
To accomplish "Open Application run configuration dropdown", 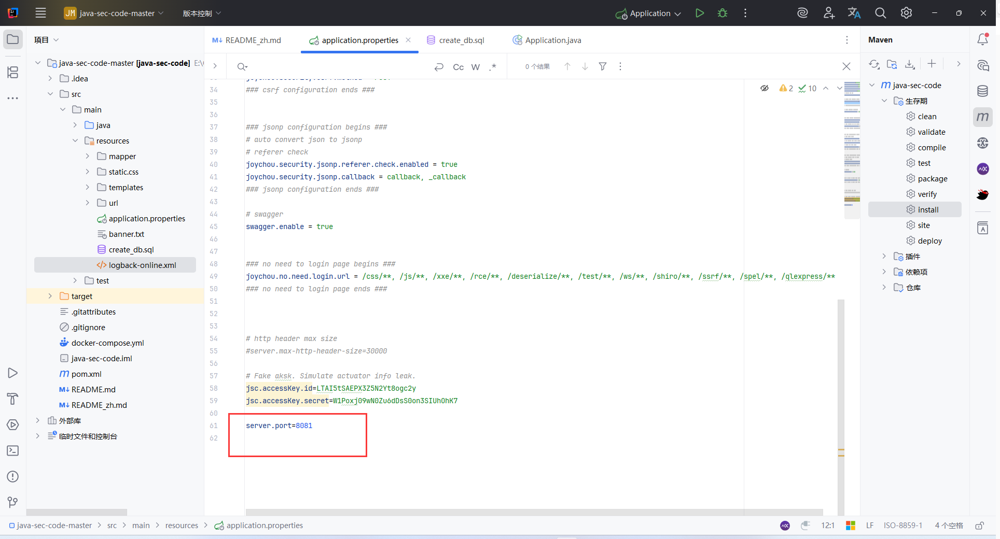I will click(x=648, y=13).
